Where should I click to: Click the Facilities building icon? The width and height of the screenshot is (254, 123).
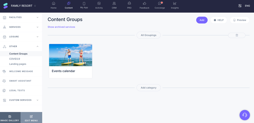click(x=5, y=18)
